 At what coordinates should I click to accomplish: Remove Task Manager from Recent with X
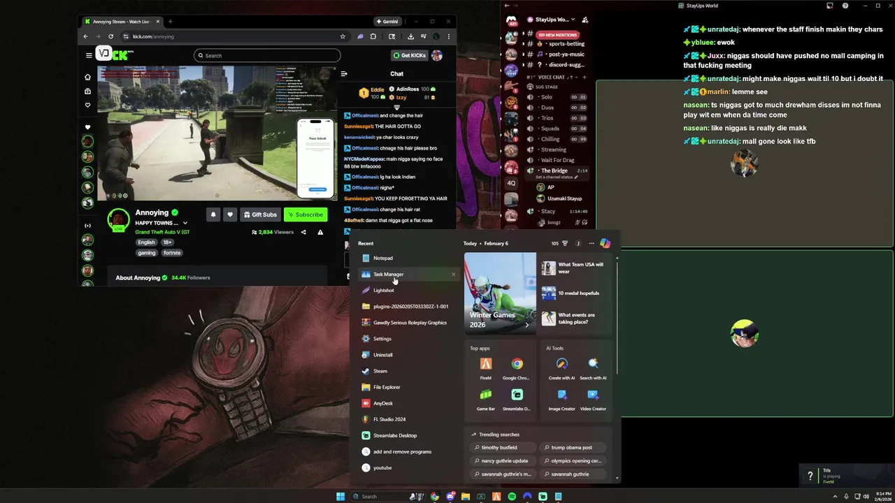click(453, 275)
